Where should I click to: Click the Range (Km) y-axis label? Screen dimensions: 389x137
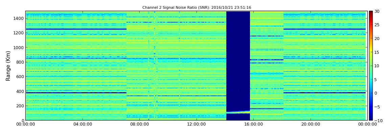coord(8,66)
